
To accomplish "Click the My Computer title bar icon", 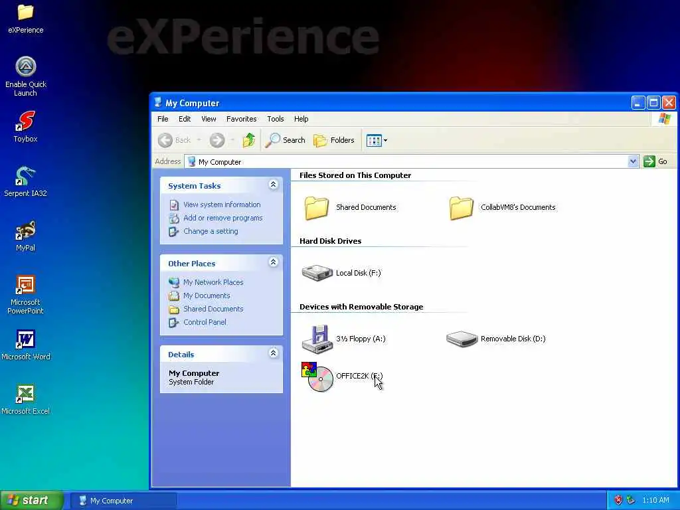I will [x=158, y=102].
